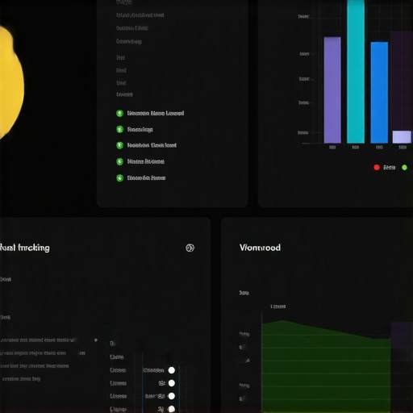The height and width of the screenshot is (413, 413).
Task: Click the green status icon of the middle list row
Action: click(119, 145)
